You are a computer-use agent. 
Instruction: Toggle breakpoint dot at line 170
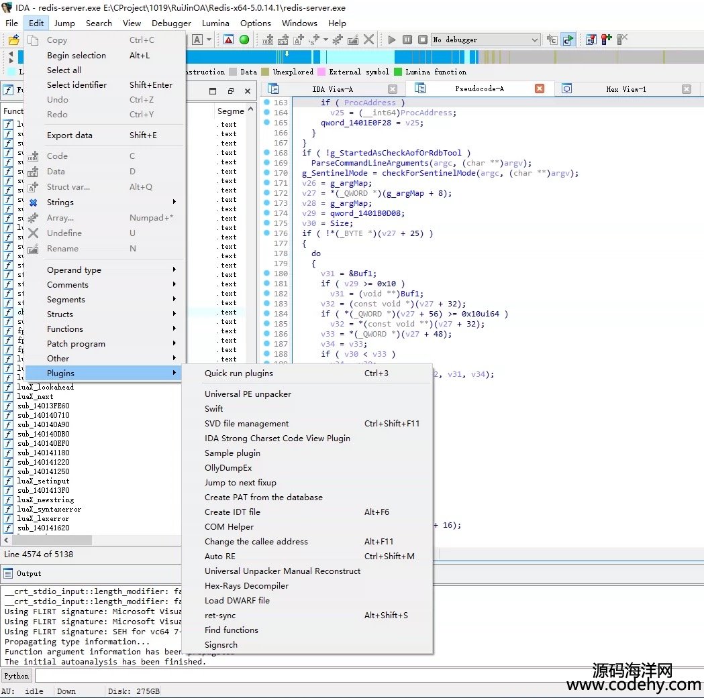[266, 173]
